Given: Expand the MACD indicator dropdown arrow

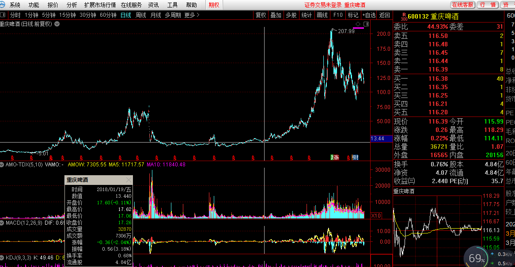Looking at the screenshot, I should point(2,223).
